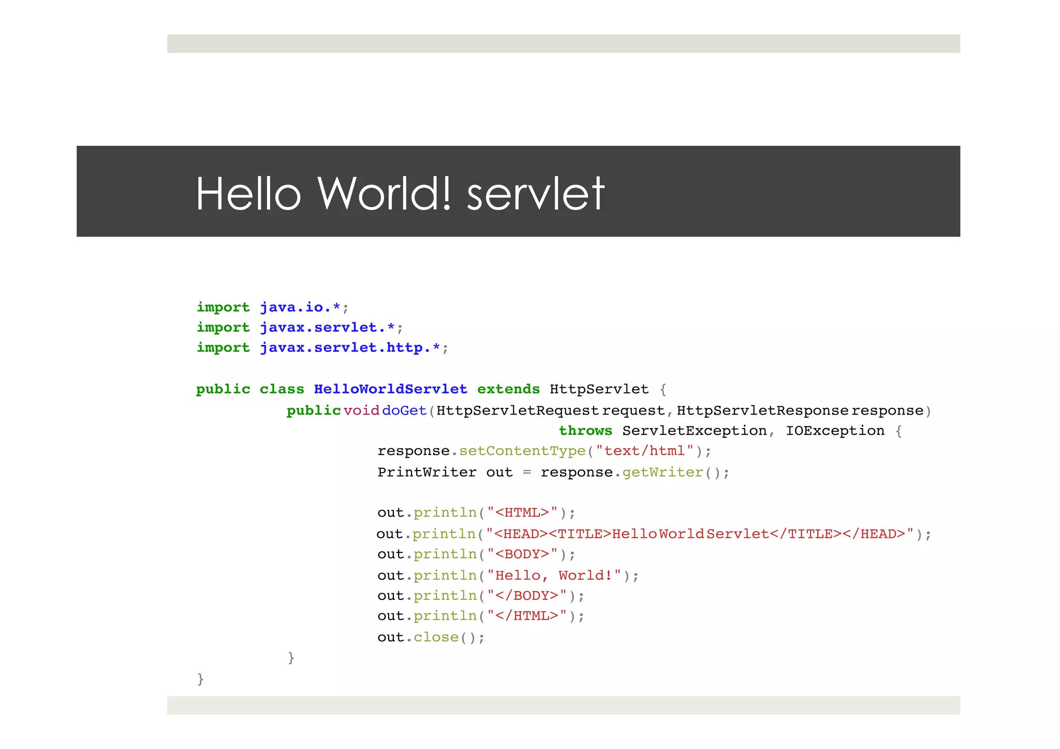Click the "out.close();" line

431,637
